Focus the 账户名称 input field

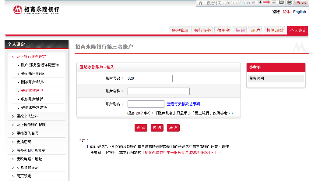tap(159, 91)
